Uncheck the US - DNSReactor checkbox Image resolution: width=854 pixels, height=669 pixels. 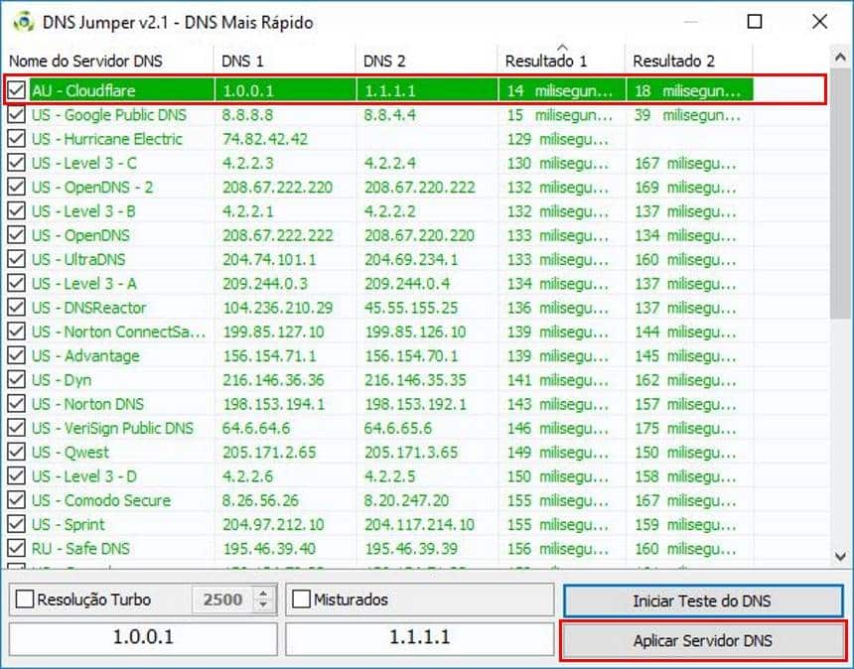[16, 308]
